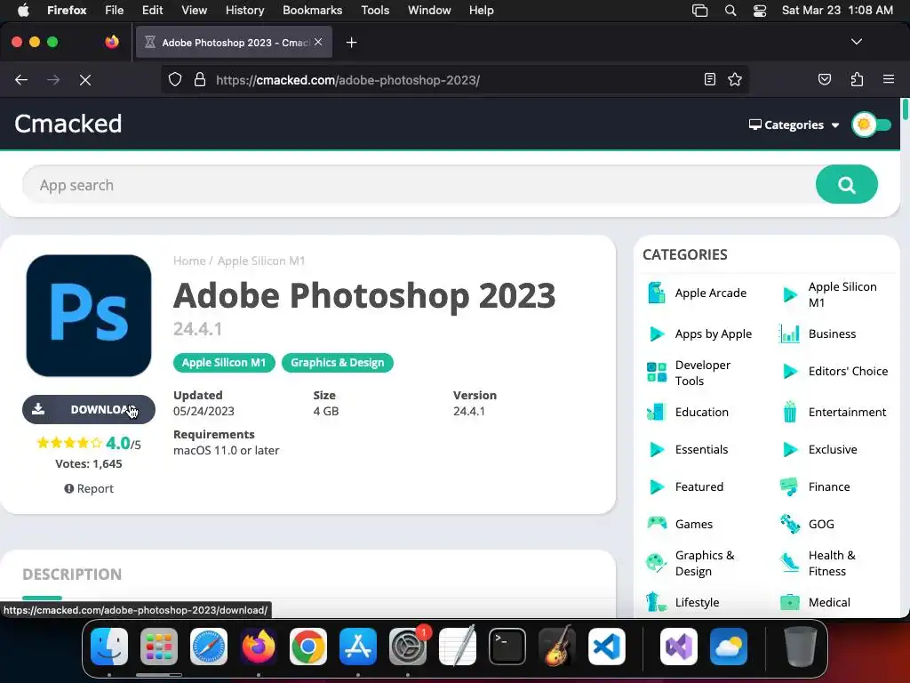910x683 pixels.
Task: Open the File menu
Action: click(x=114, y=11)
